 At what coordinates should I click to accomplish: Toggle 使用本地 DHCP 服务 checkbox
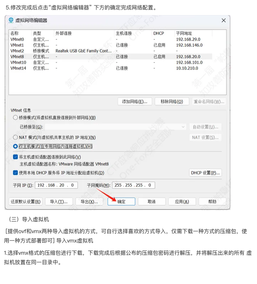[15, 173]
